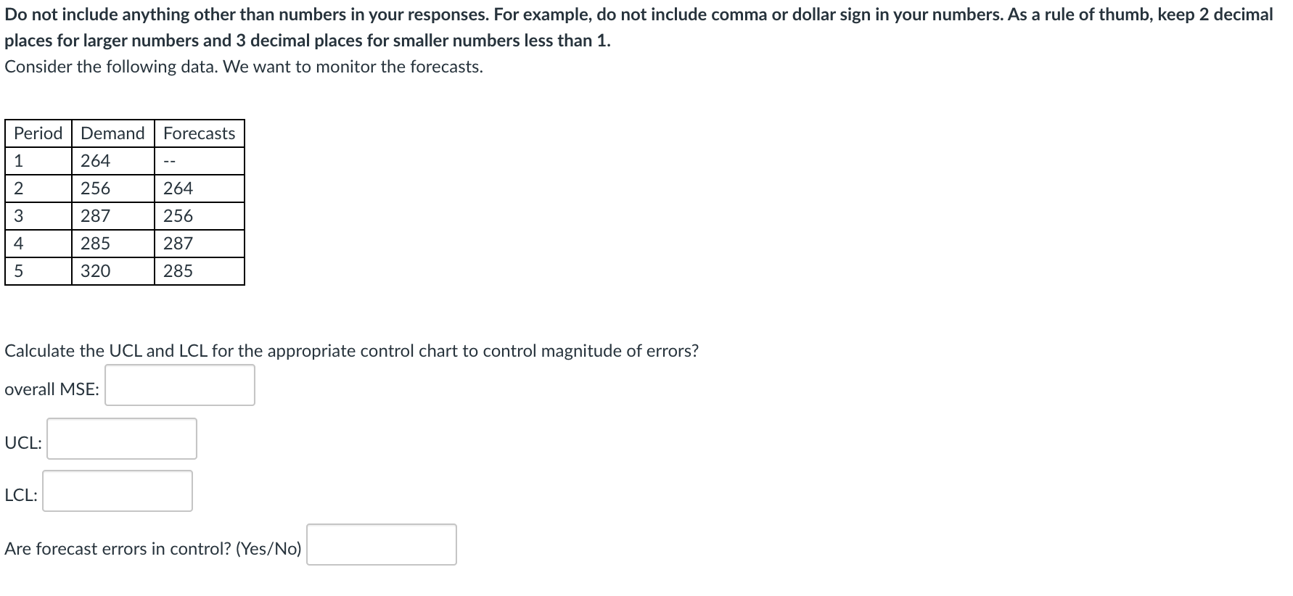This screenshot has width=1293, height=596.
Task: Click the demand value 256 for Period 2
Action: (x=95, y=188)
